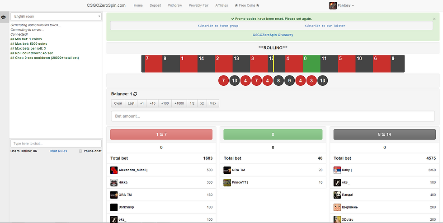
Task: Click the black 11 roulette tile
Action: click(x=329, y=64)
